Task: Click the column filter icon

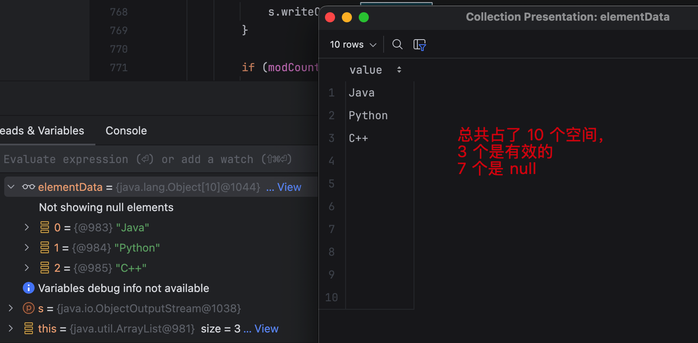Action: pos(419,45)
